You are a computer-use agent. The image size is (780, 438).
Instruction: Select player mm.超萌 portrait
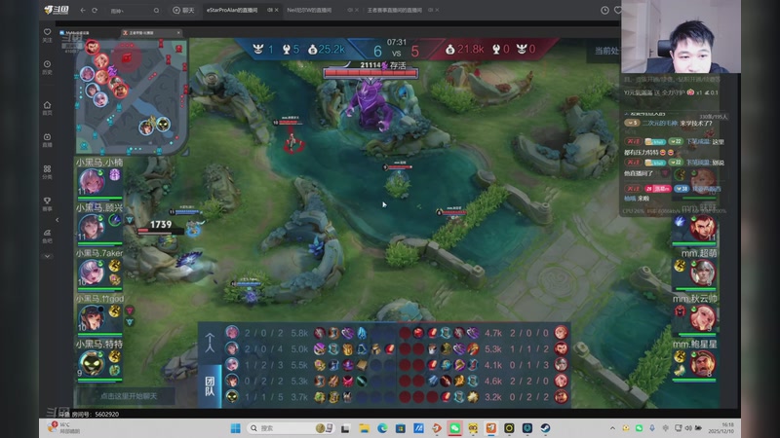click(x=703, y=273)
